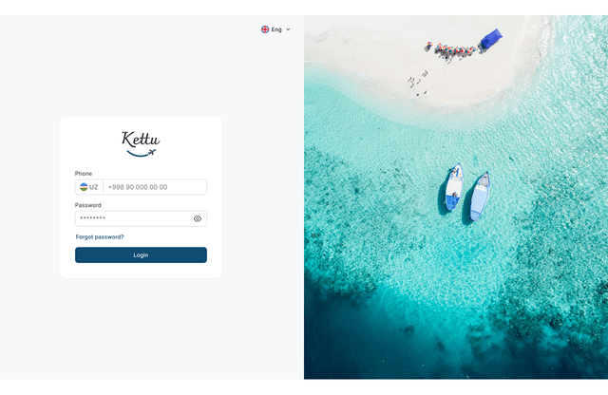
Task: Show password using the eye icon
Action: point(198,218)
